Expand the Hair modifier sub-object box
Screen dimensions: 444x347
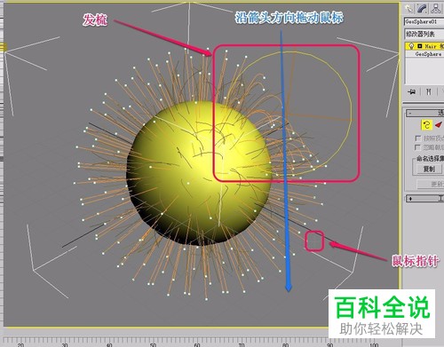(420, 46)
